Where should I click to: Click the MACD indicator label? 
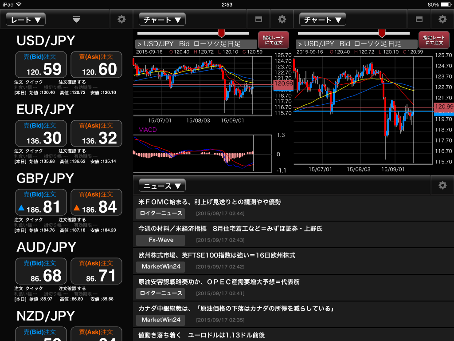tap(147, 130)
